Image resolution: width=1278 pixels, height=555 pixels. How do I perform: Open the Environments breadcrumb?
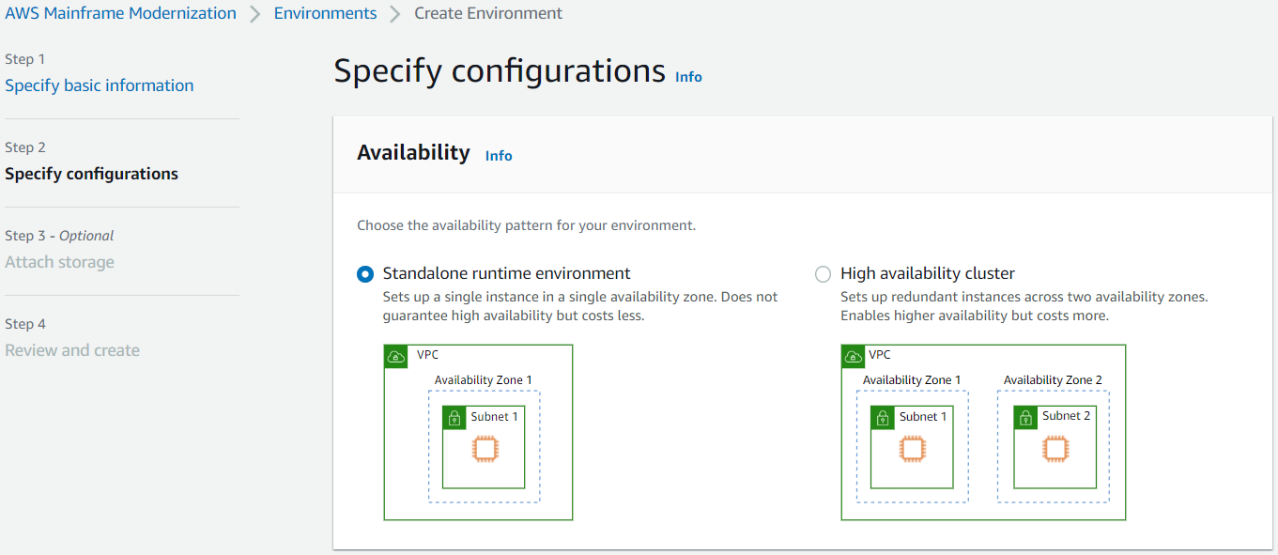point(325,13)
